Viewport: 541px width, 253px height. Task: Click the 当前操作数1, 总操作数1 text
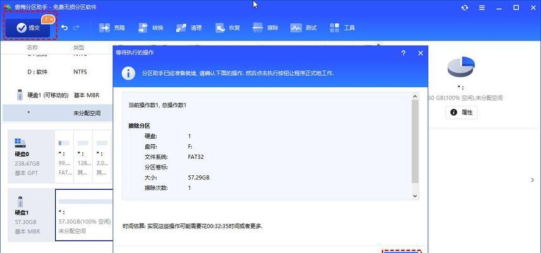coord(157,105)
